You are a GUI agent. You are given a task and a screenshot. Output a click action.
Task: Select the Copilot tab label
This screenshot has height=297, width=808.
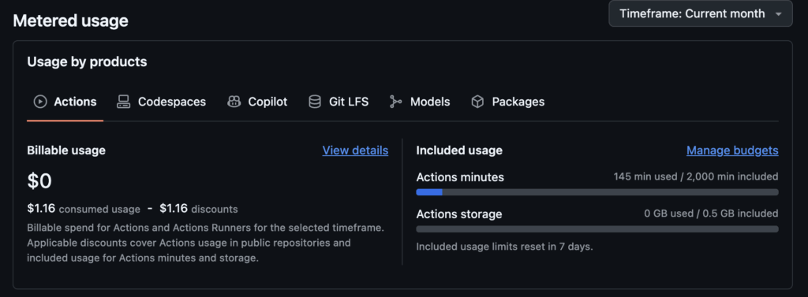267,102
